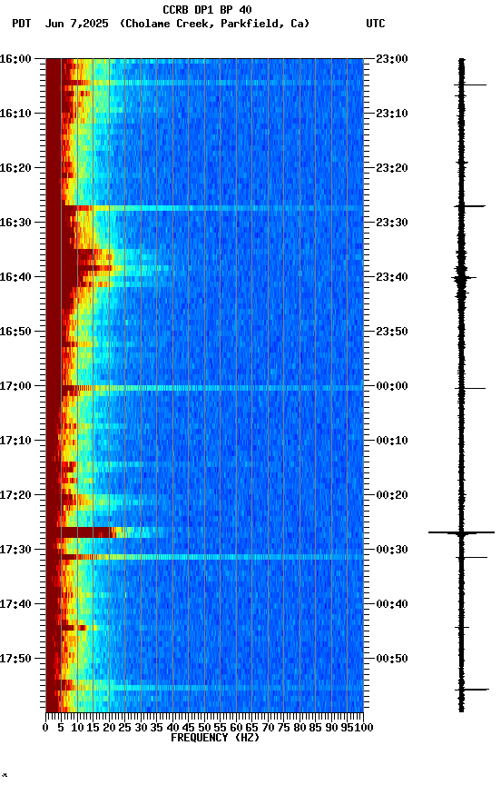Viewport: 501px width, 785px height.
Task: Click the spectrogram streak just after 17:30
Action: pyautogui.click(x=204, y=557)
